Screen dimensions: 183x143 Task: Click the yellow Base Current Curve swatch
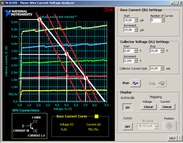click(96, 116)
